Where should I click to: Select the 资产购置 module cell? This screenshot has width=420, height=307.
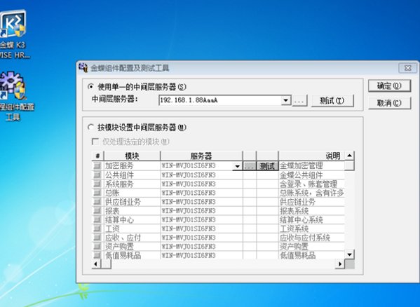coord(132,247)
